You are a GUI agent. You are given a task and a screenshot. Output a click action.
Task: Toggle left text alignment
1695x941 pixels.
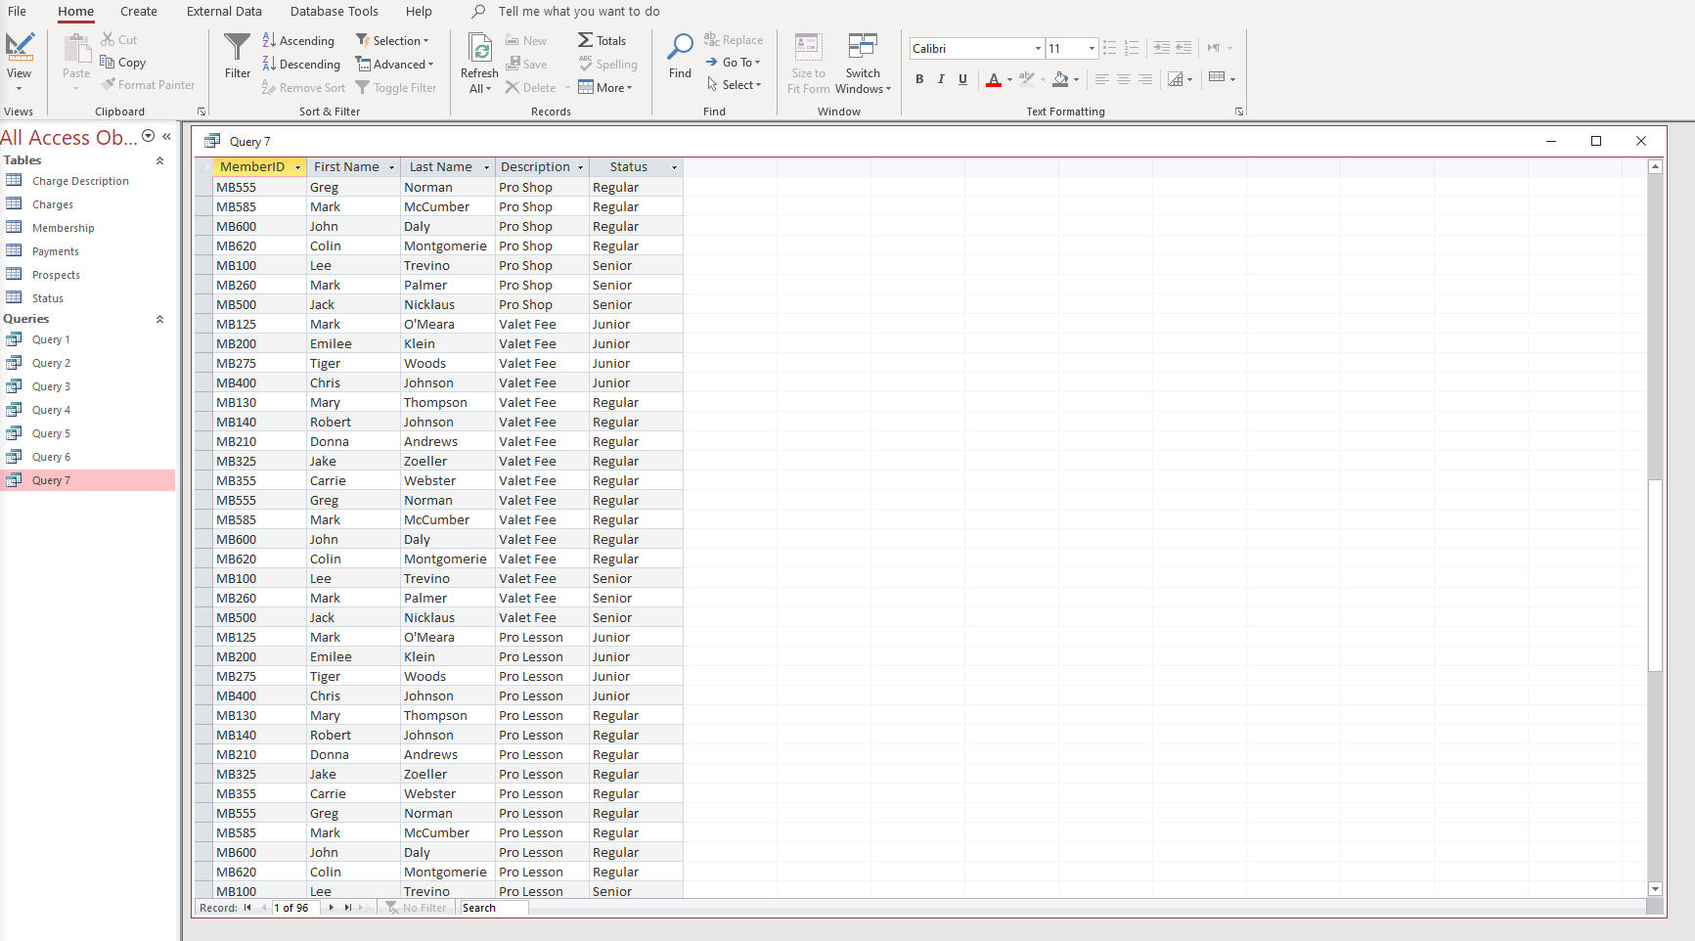point(1101,79)
